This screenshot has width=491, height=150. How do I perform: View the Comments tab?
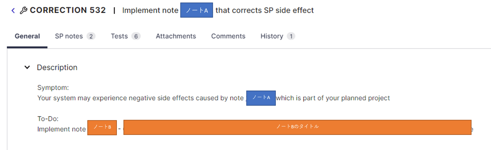(228, 36)
